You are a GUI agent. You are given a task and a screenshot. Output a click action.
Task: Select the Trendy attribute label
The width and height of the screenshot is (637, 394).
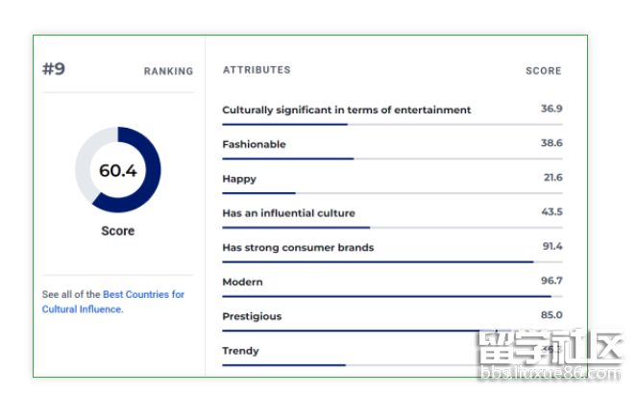coord(240,352)
